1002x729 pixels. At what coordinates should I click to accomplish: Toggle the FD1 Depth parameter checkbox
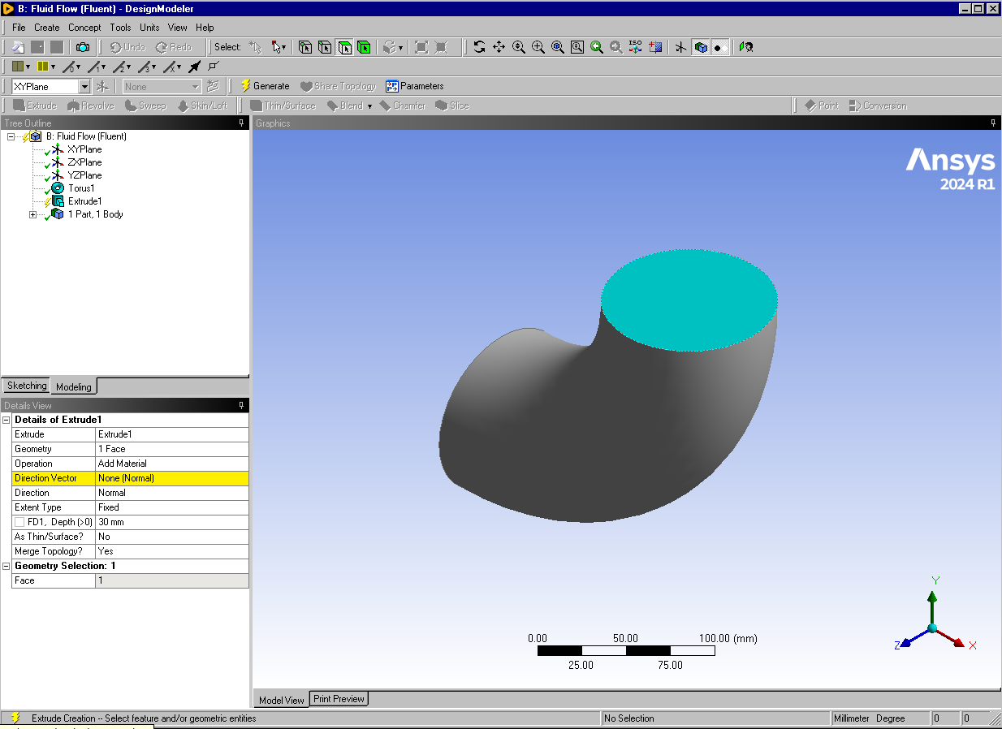[19, 522]
